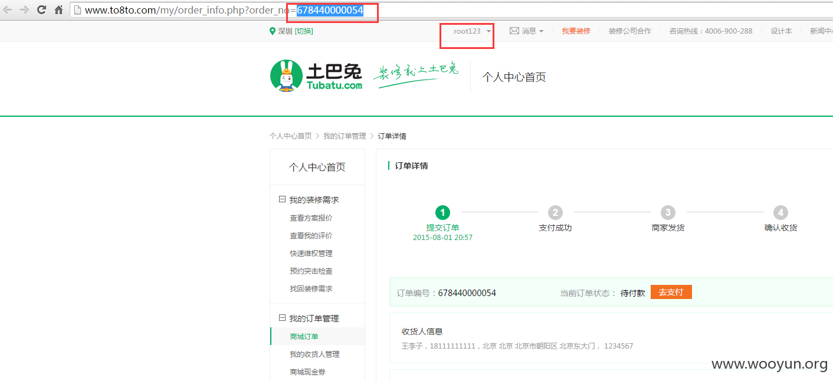Reload the page with refresh icon
The image size is (833, 381).
pyautogui.click(x=41, y=10)
